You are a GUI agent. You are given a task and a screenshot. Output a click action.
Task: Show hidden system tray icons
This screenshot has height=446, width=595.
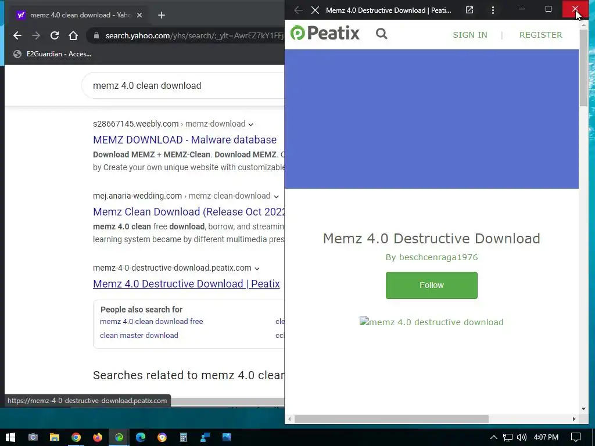tap(494, 437)
